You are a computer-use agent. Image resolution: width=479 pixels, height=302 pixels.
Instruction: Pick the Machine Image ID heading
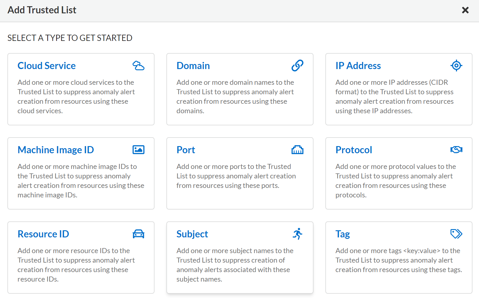coord(56,150)
